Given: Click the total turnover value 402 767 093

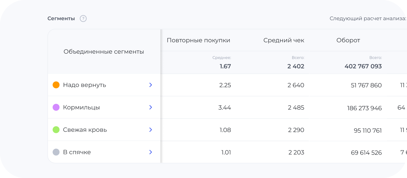Looking at the screenshot, I should tap(363, 66).
